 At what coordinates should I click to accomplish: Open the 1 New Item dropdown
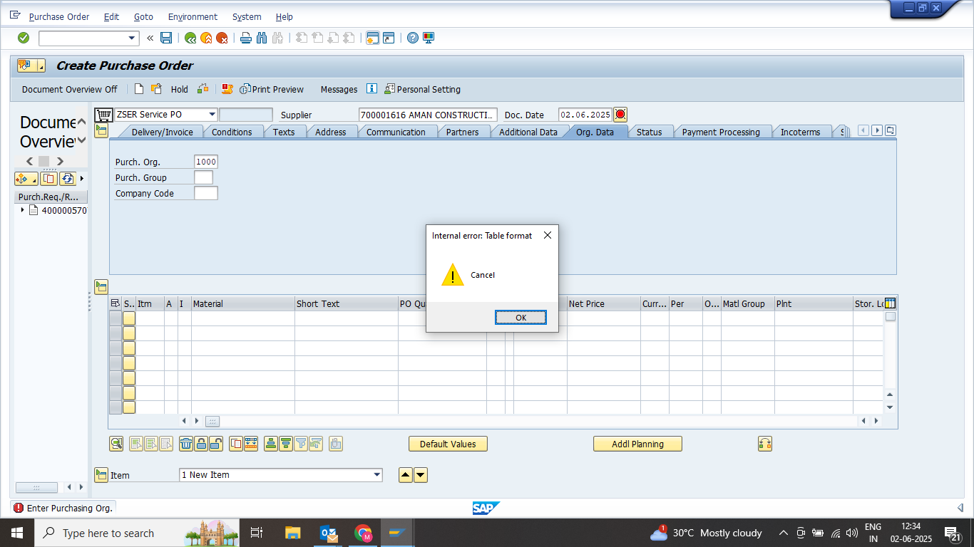pyautogui.click(x=377, y=475)
